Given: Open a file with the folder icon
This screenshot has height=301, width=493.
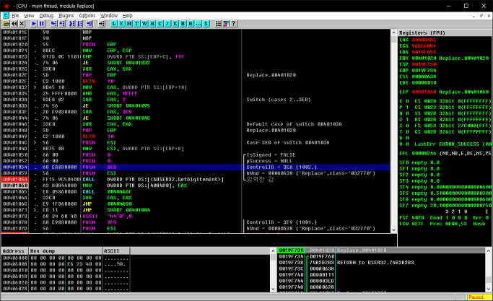Looking at the screenshot, I should click(x=6, y=24).
